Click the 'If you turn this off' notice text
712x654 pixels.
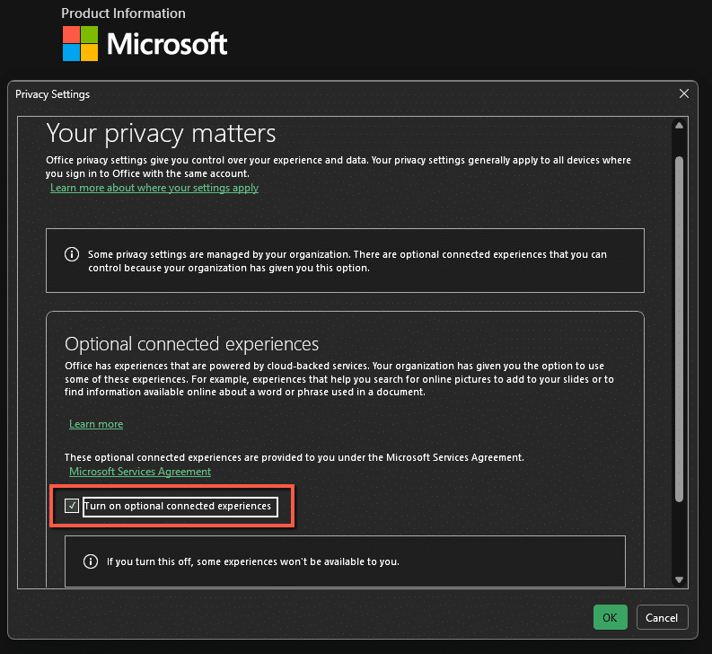click(x=253, y=561)
